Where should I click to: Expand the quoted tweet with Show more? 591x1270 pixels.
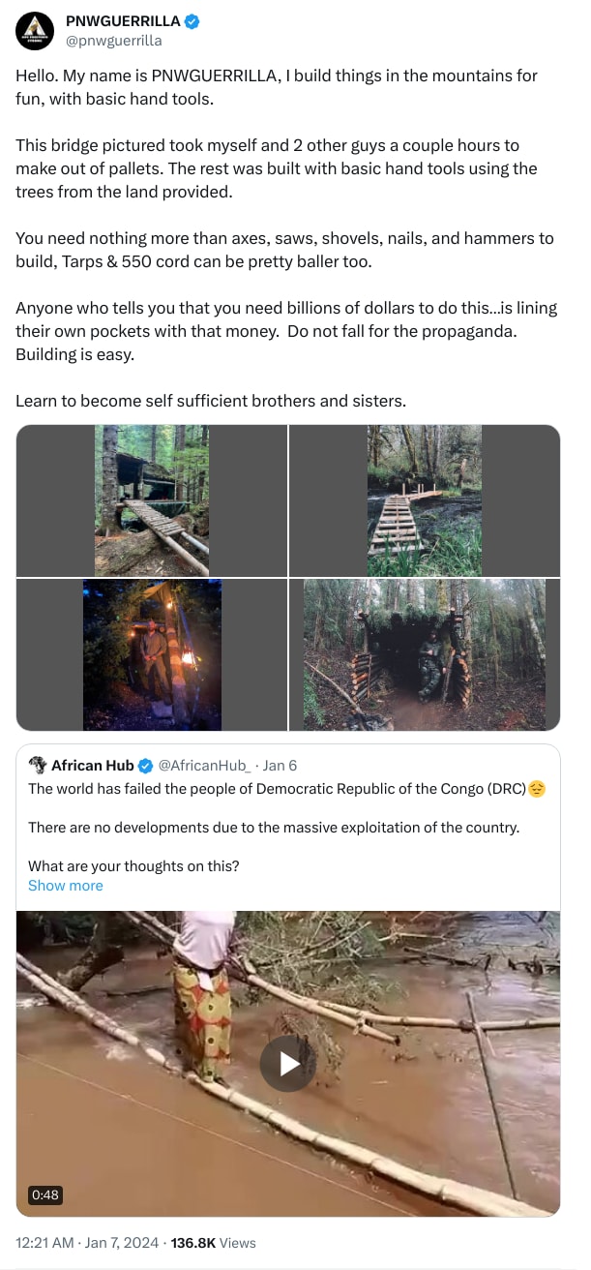(x=65, y=885)
